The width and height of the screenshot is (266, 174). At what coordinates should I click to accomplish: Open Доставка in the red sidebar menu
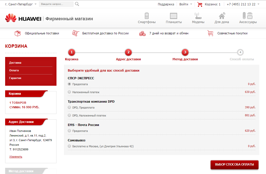(x=15, y=63)
